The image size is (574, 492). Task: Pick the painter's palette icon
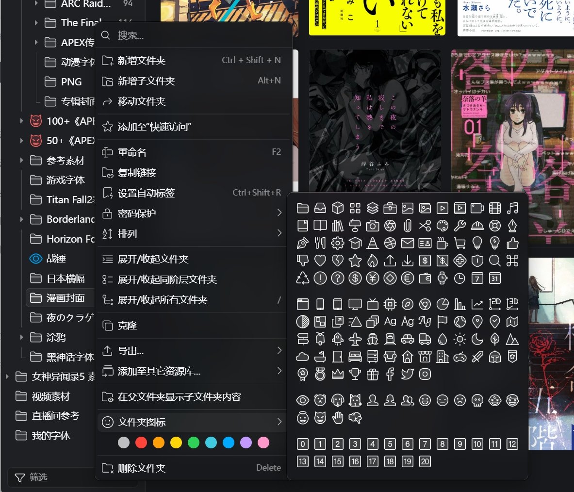[x=442, y=226]
